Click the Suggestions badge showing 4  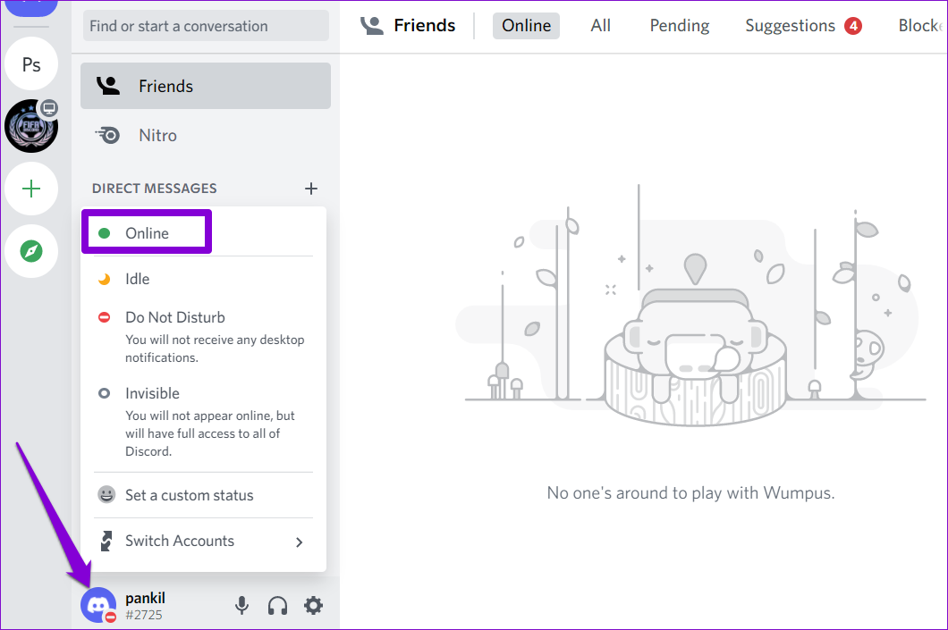coord(853,26)
